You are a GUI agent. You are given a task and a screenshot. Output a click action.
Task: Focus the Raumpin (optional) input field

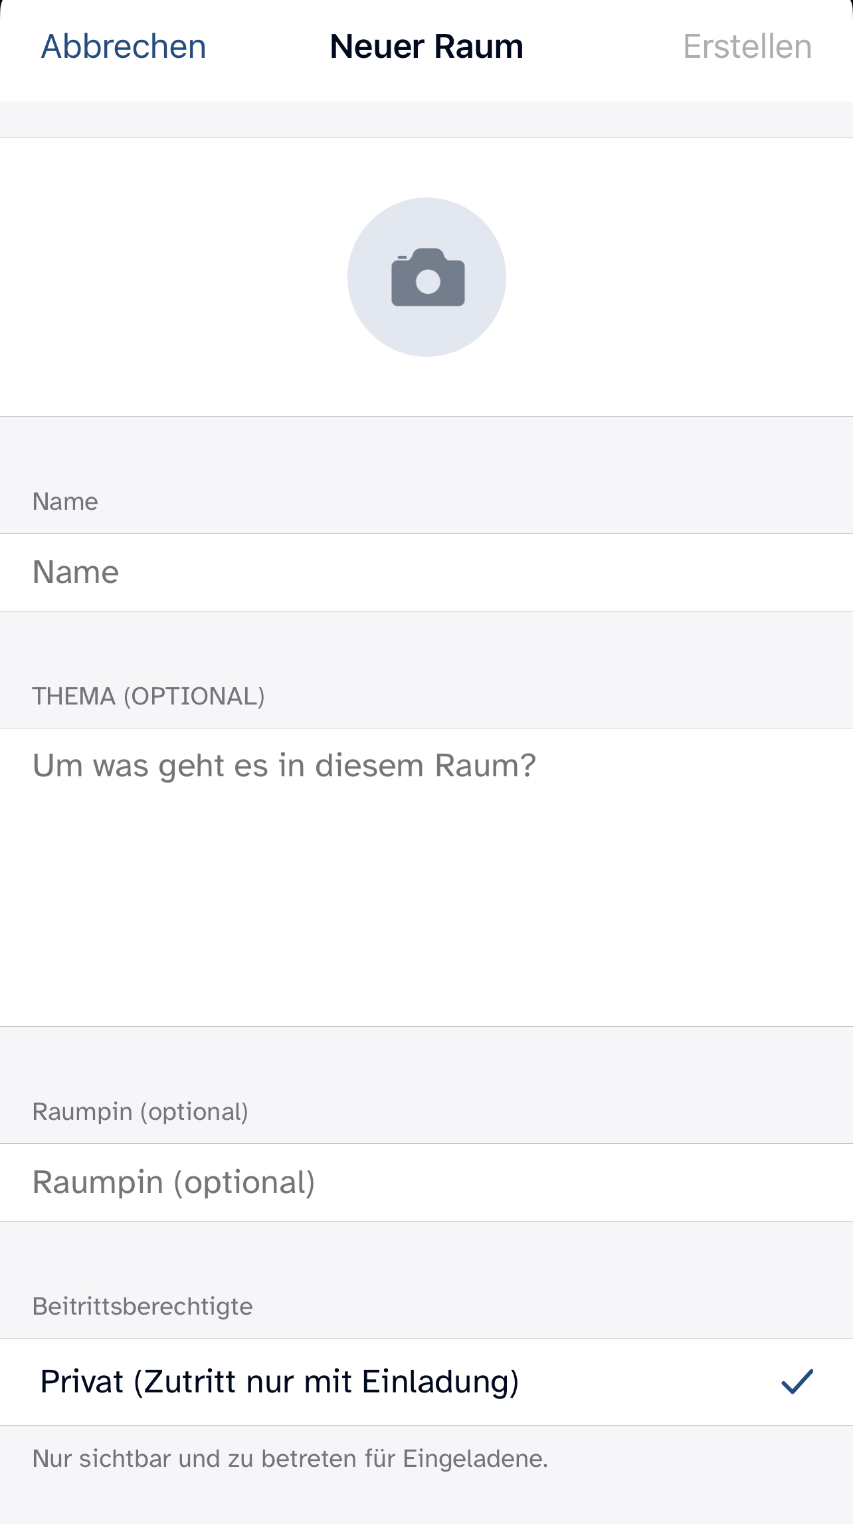coord(425,1182)
